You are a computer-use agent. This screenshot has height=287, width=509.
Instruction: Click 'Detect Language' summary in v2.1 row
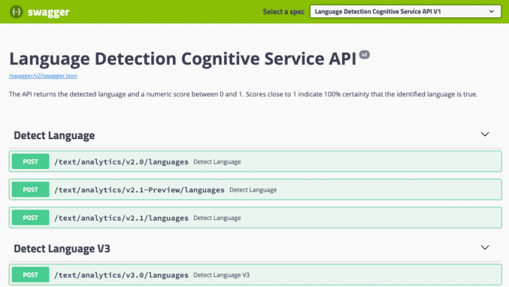pos(217,218)
